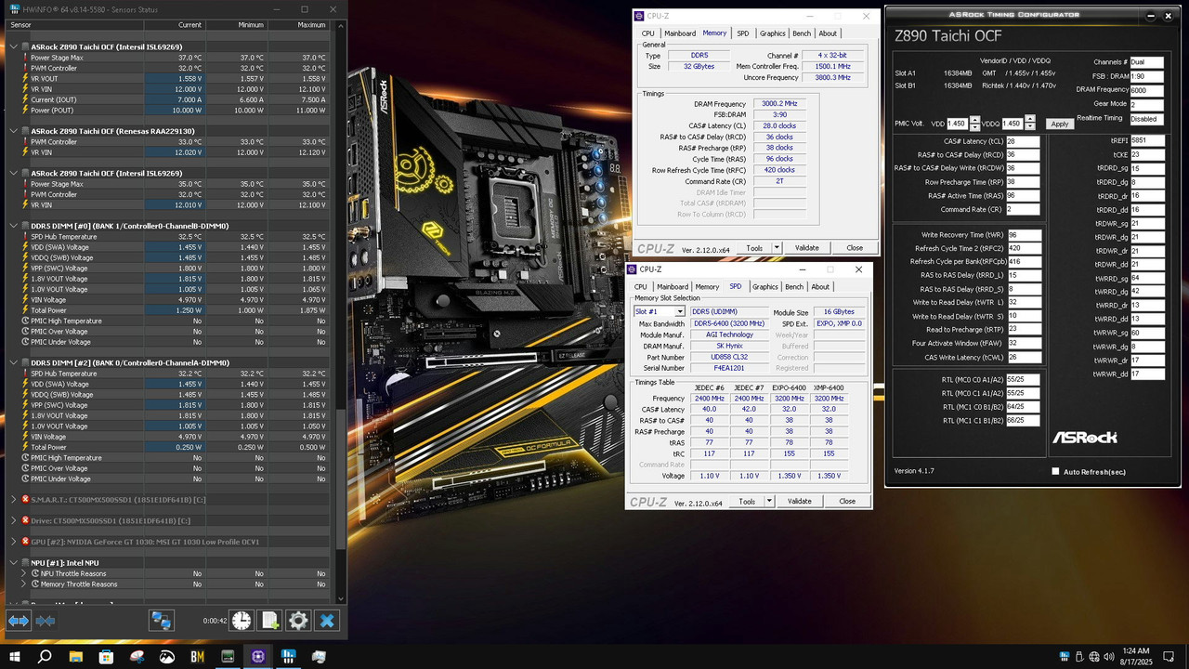Open the Bench tab in CPU-Z SPD window
Viewport: 1189px width, 669px height.
click(794, 287)
